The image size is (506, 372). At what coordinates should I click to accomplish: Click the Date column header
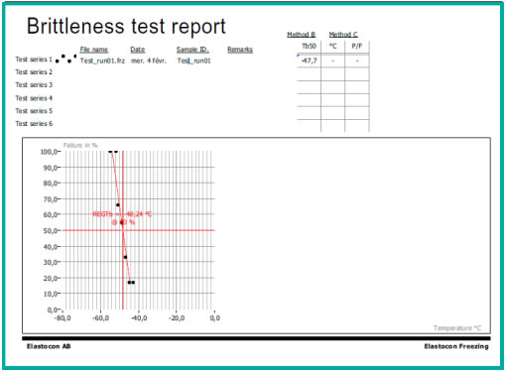pos(138,50)
